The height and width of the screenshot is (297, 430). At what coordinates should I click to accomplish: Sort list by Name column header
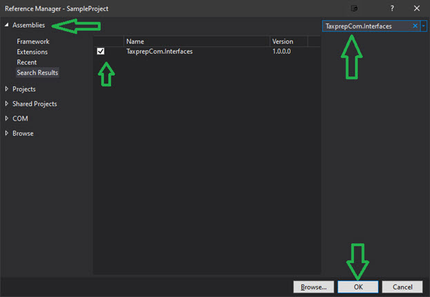[x=196, y=41]
